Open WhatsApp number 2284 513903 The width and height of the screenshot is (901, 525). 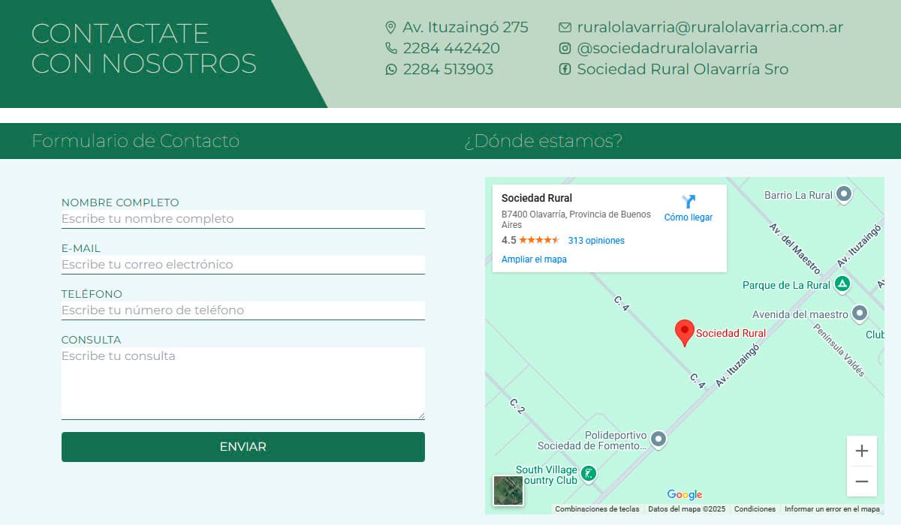[448, 70]
